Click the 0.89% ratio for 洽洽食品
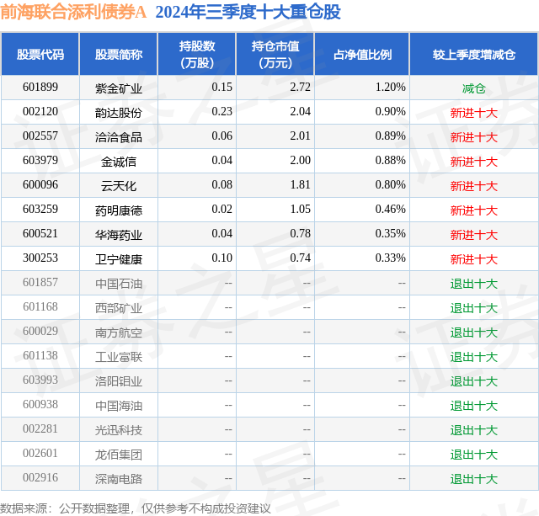Image resolution: width=539 pixels, height=516 pixels. [390, 136]
